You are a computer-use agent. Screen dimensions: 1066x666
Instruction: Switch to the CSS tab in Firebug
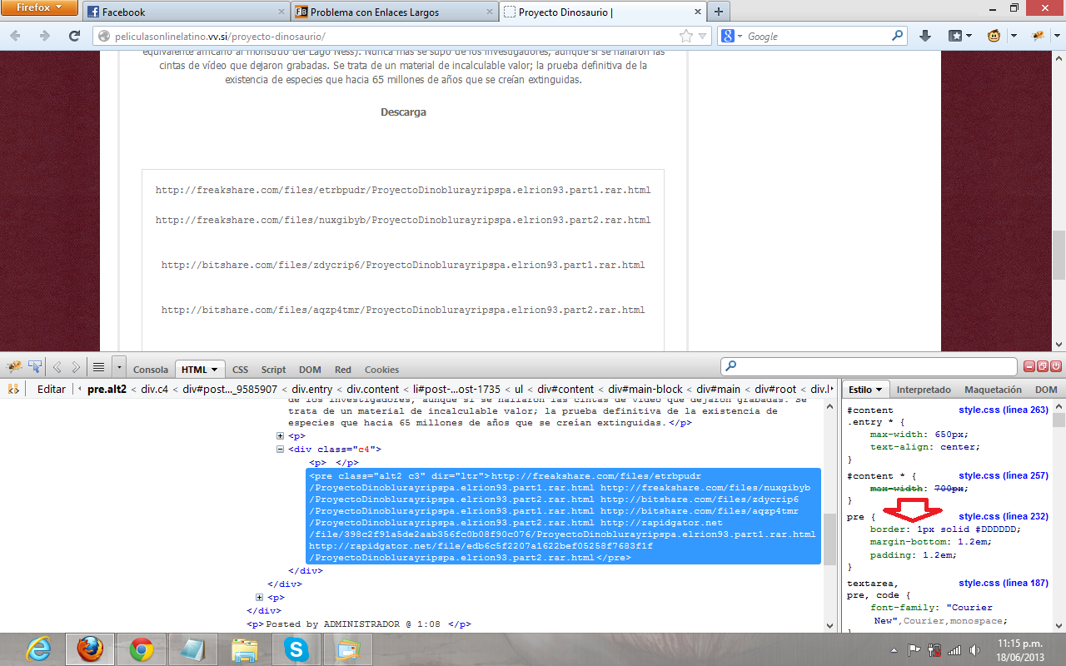pos(240,370)
